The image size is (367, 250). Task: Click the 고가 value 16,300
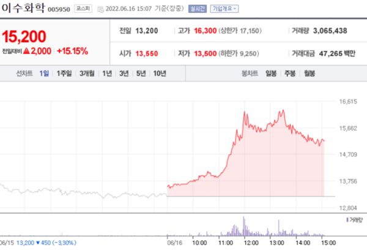tap(206, 31)
